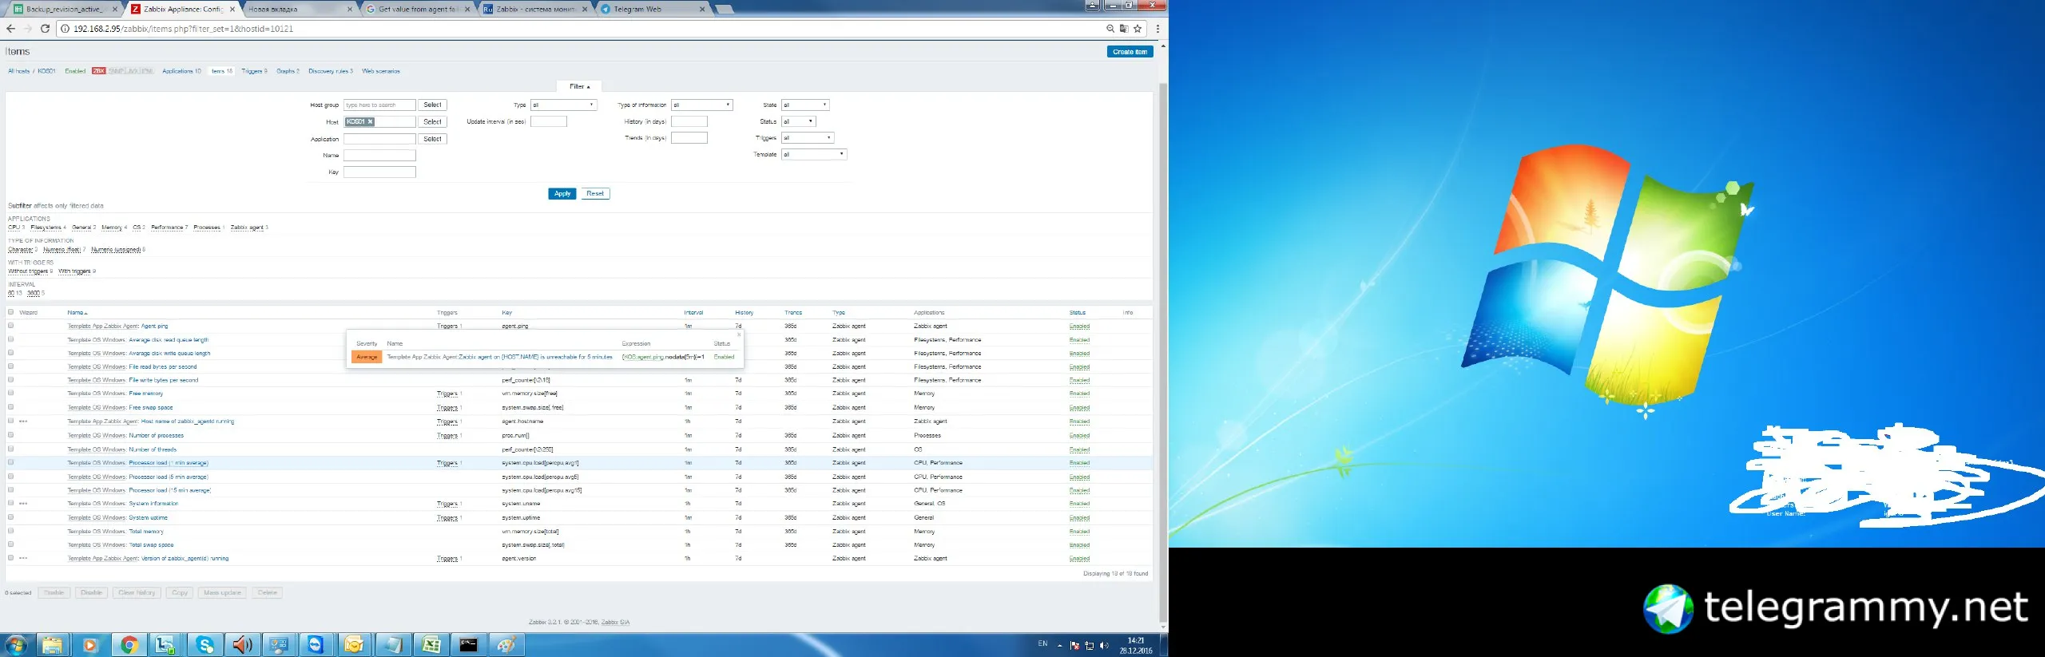Tick checkbox for File read bytes per second
2045x657 pixels.
click(x=11, y=366)
